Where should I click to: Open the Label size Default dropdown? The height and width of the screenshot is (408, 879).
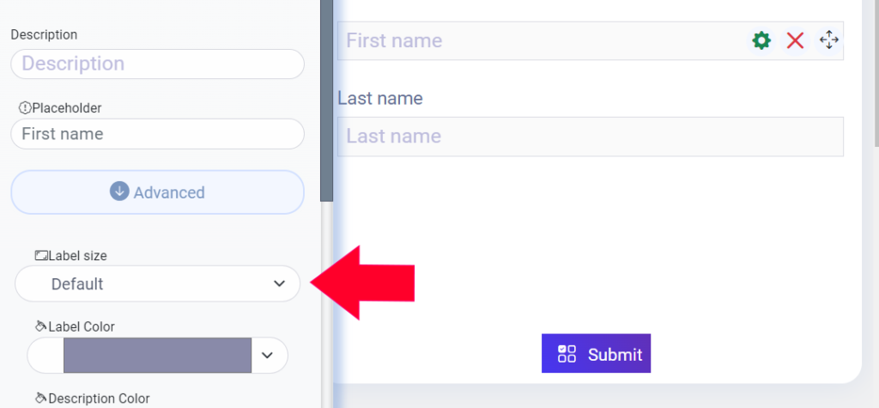pyautogui.click(x=158, y=283)
